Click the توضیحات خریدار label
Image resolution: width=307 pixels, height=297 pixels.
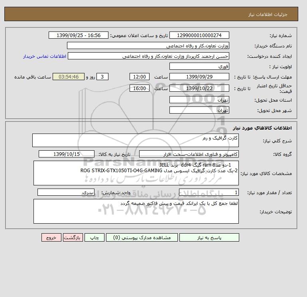point(276,212)
